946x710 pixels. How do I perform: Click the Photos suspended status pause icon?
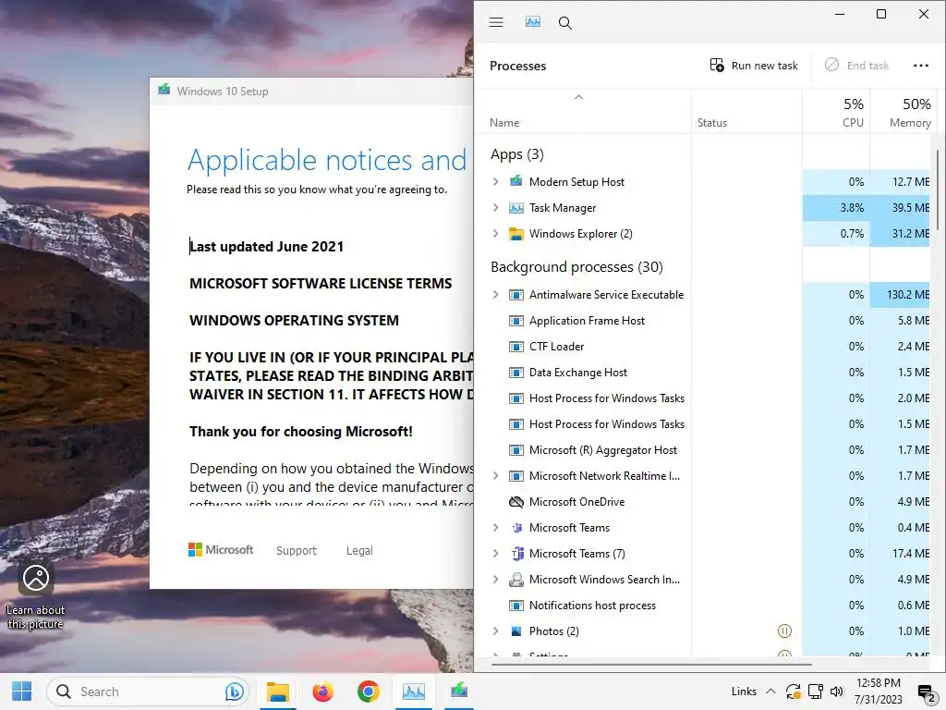pyautogui.click(x=784, y=630)
